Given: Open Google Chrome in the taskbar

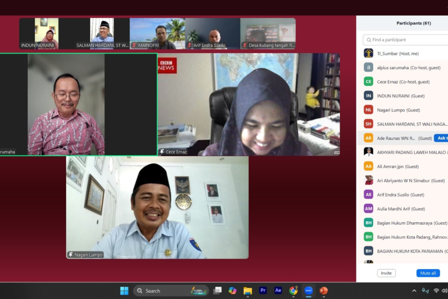Looking at the screenshot, I should tap(293, 290).
